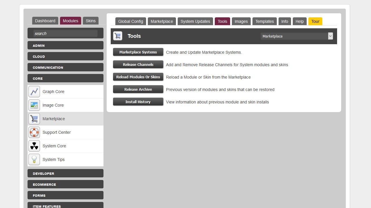
Task: Click the text 'Create and Update Marketplace Systems.'
Action: click(204, 52)
